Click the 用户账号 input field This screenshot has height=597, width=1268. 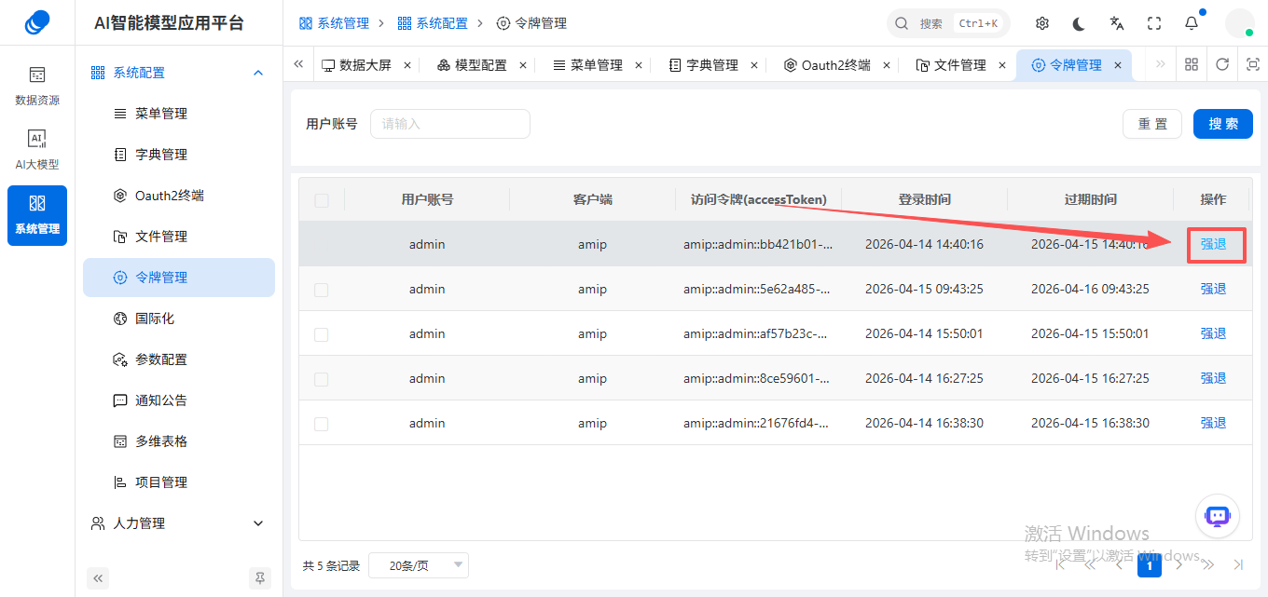pos(450,124)
